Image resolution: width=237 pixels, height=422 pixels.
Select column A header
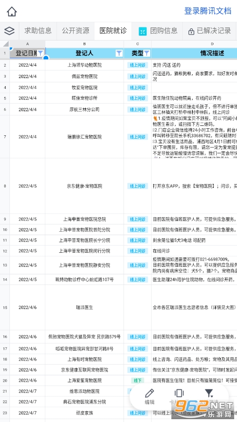[x=27, y=44]
